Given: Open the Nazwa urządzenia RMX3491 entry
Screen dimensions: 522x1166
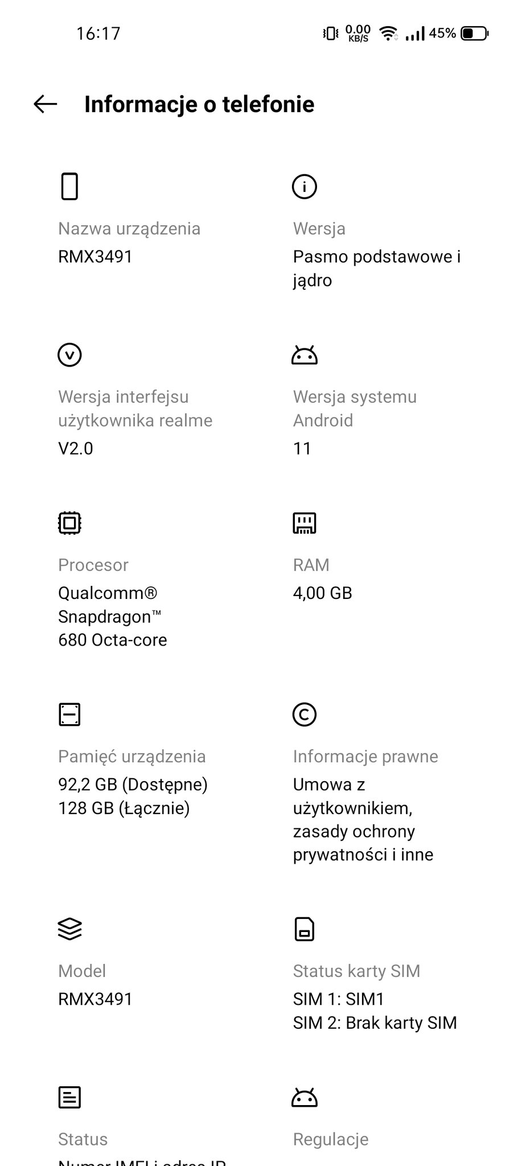Looking at the screenshot, I should [129, 243].
